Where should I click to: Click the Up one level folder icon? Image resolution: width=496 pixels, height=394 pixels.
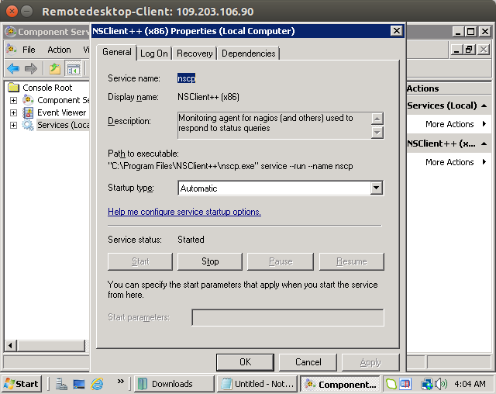55,68
